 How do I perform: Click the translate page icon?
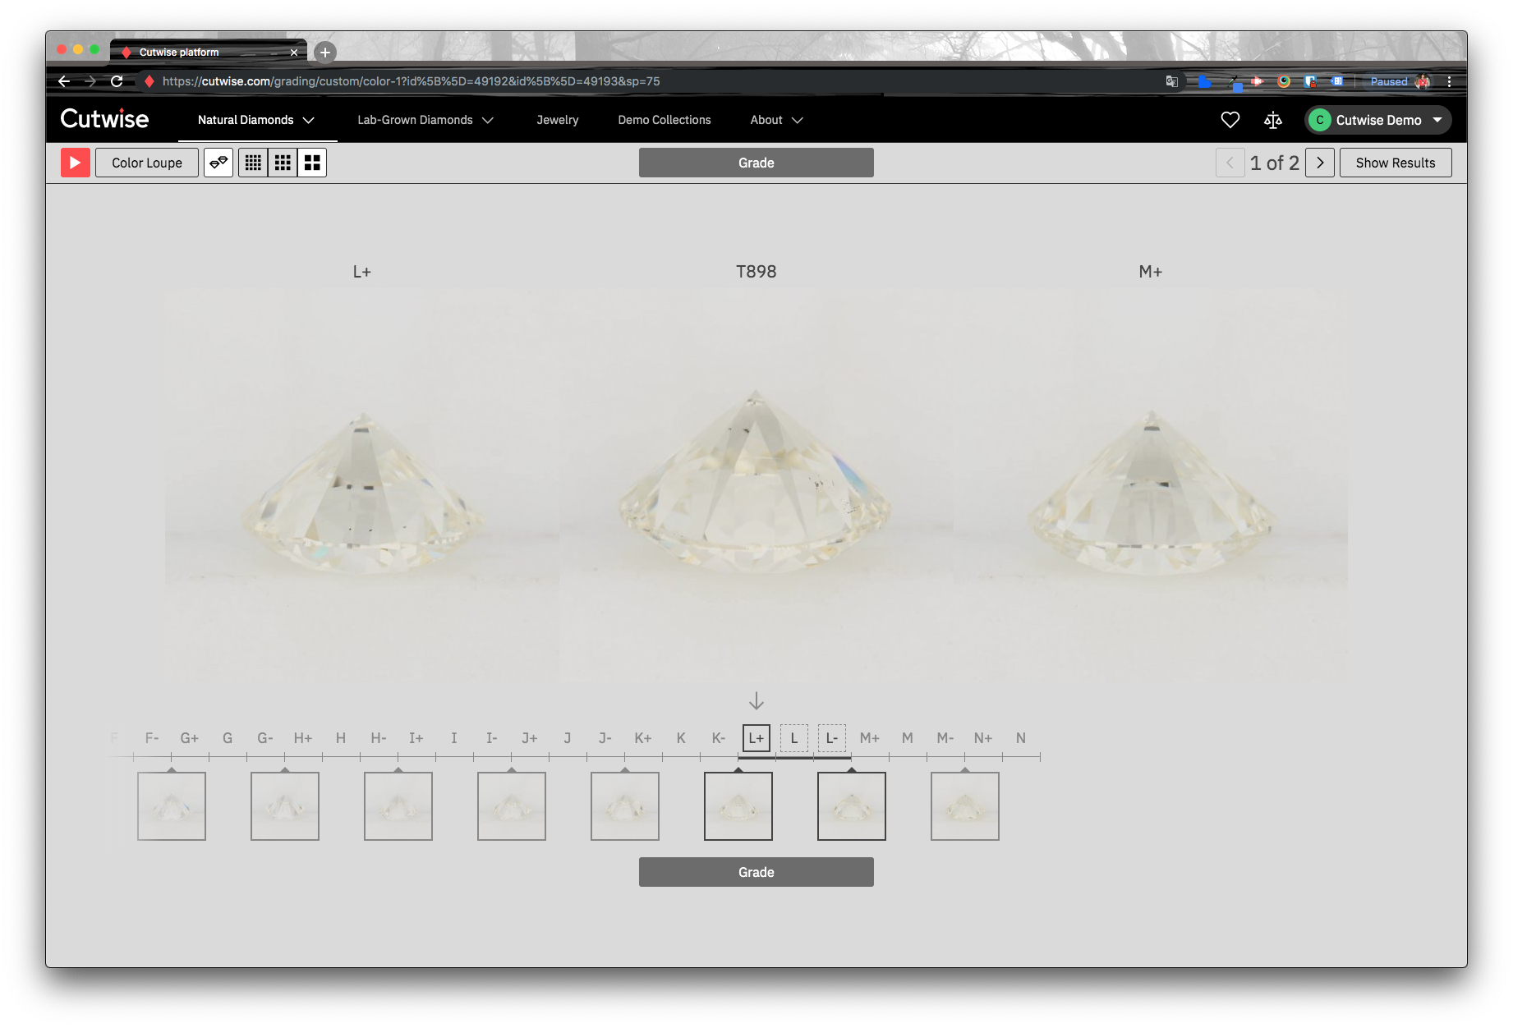1172,81
